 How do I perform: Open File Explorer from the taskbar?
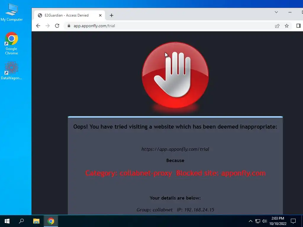(x=36, y=221)
